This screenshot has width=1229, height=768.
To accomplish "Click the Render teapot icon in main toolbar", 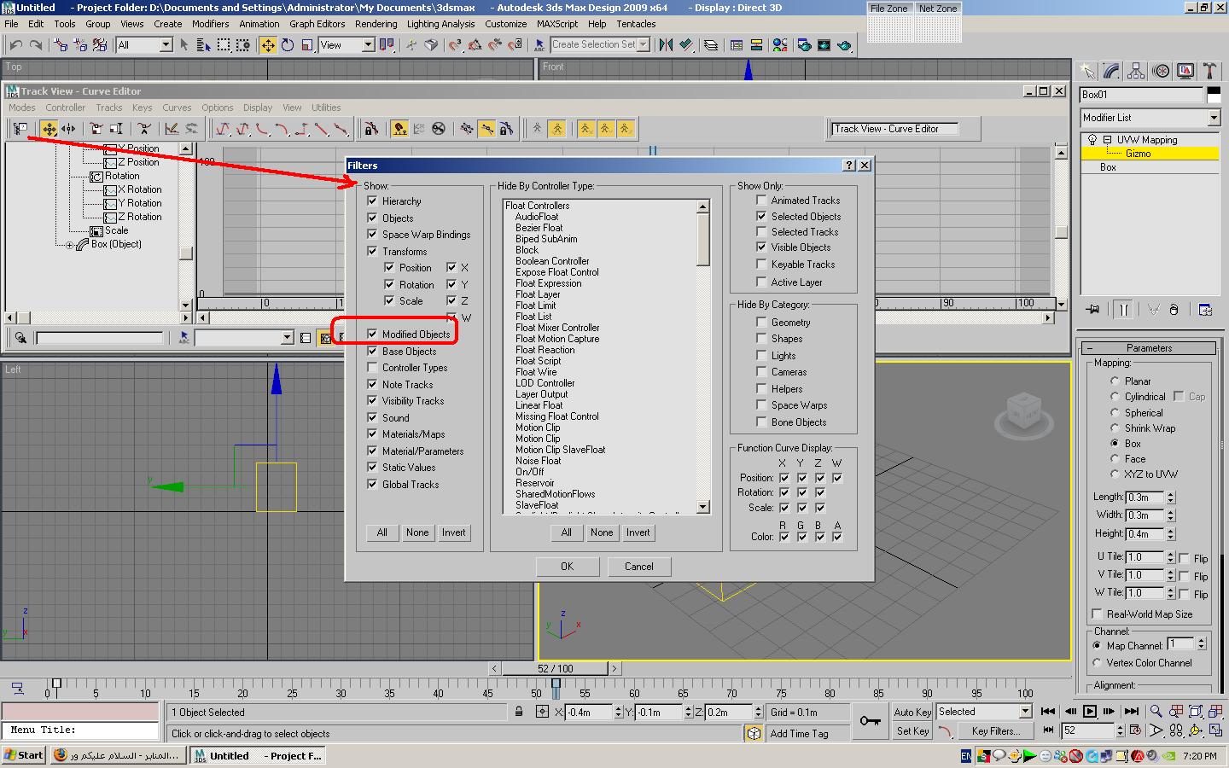I will click(x=844, y=45).
